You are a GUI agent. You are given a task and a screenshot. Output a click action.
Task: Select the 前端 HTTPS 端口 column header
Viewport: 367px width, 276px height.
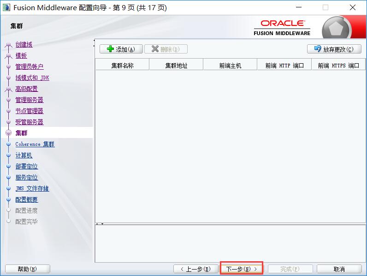[x=338, y=66]
